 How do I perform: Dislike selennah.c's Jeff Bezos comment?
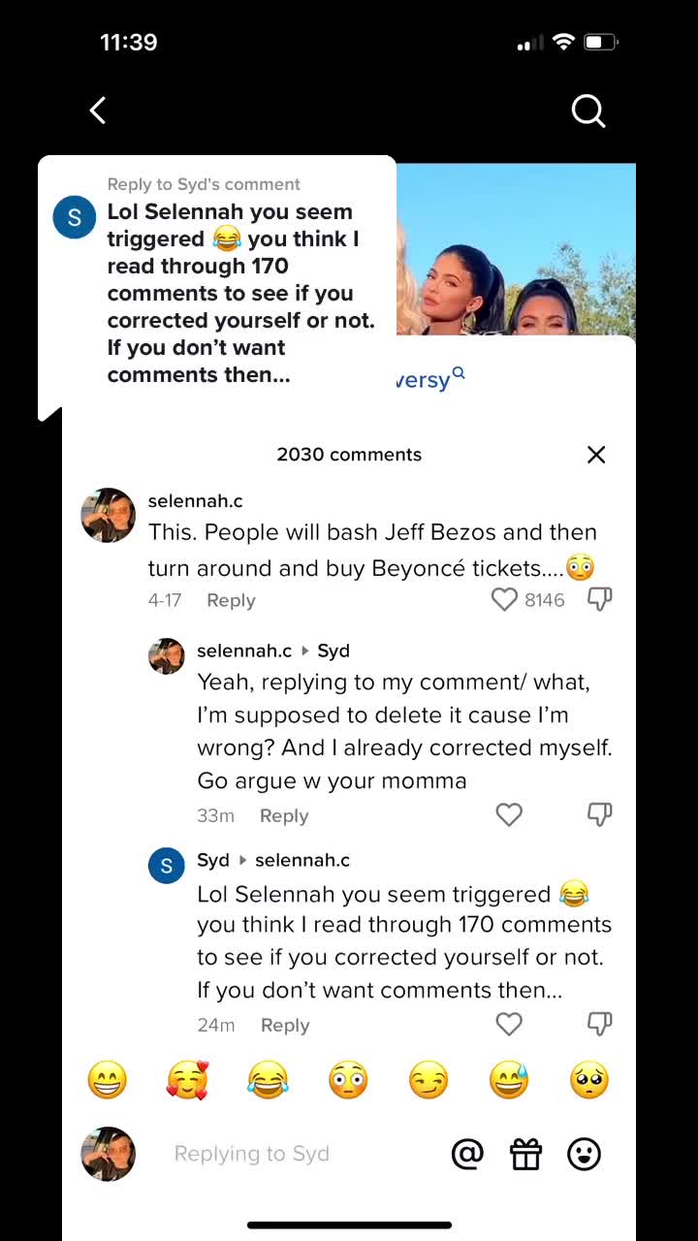coord(600,600)
